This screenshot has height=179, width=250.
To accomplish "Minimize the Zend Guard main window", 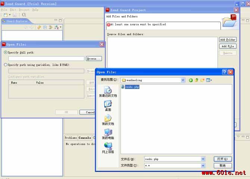I will 237,4.
